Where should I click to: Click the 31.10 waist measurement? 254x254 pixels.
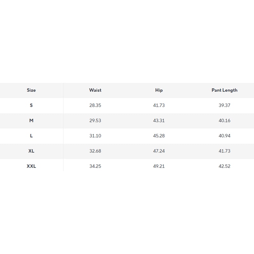(x=95, y=136)
